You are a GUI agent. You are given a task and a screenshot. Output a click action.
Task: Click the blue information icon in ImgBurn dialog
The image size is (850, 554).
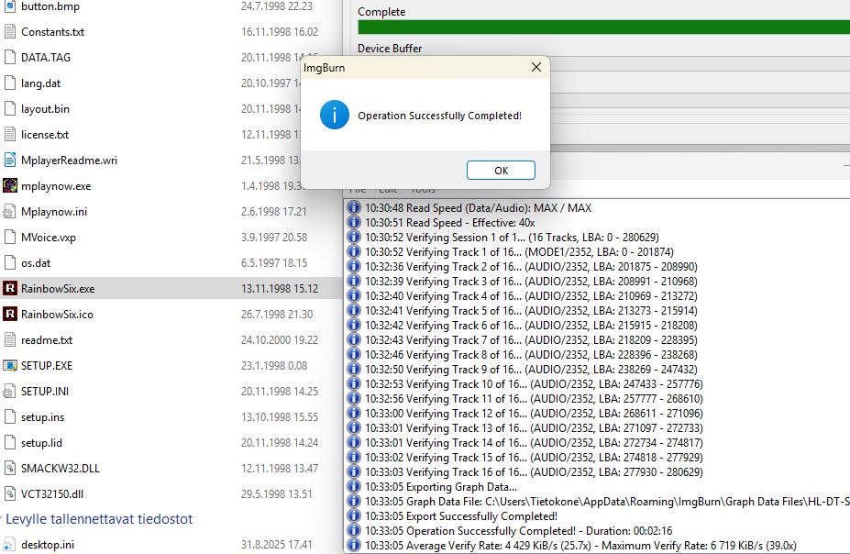[x=335, y=115]
